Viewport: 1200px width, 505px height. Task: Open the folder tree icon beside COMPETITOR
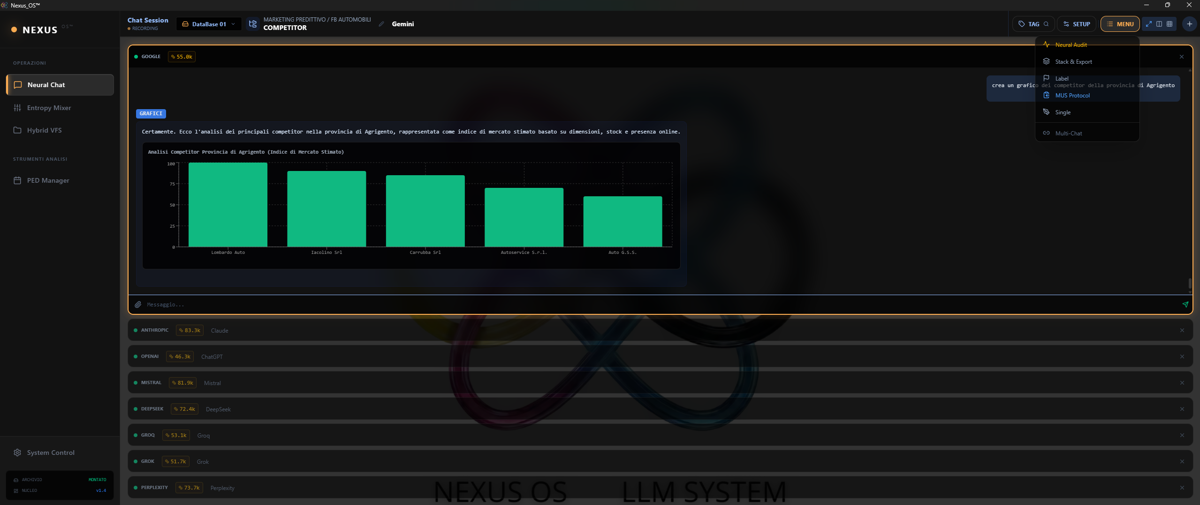[253, 24]
